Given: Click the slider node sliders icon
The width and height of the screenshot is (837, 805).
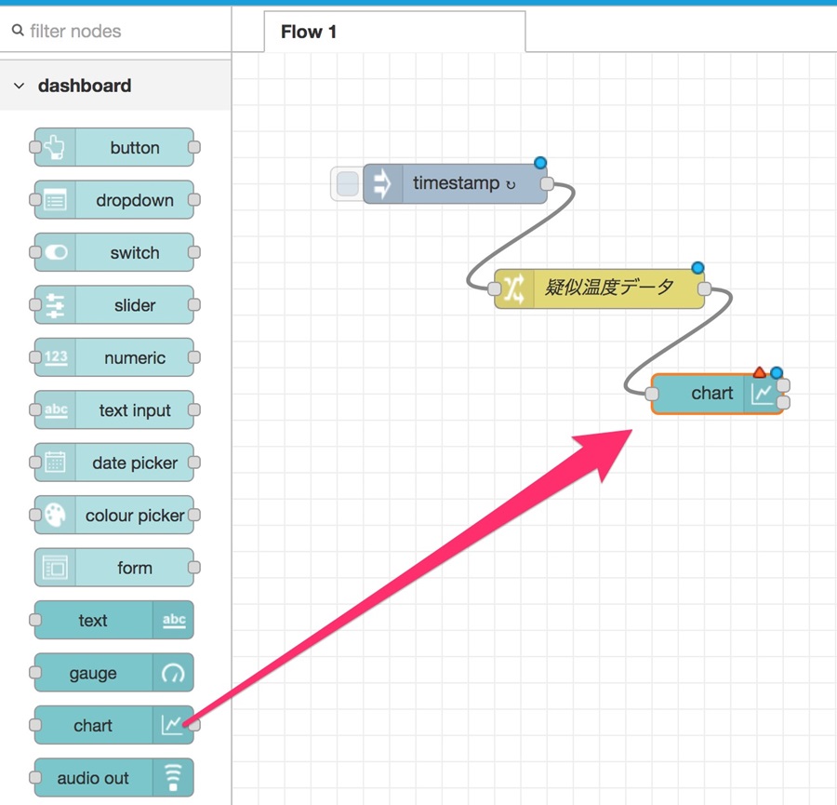Looking at the screenshot, I should 55,305.
